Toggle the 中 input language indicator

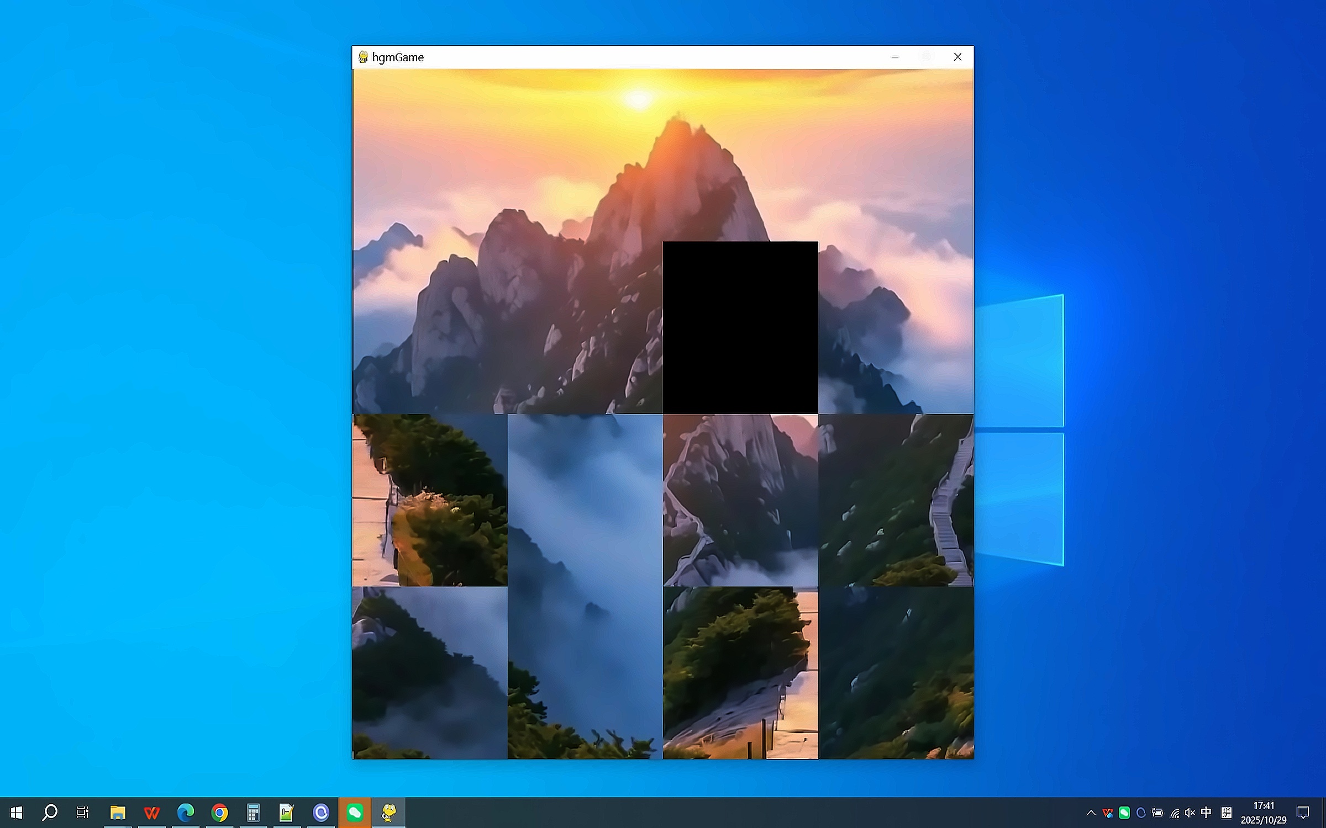click(x=1207, y=813)
